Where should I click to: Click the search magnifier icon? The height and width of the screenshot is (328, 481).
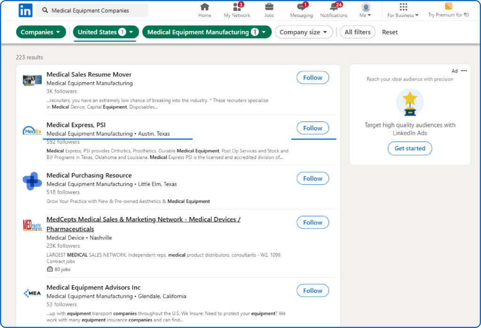coord(45,10)
